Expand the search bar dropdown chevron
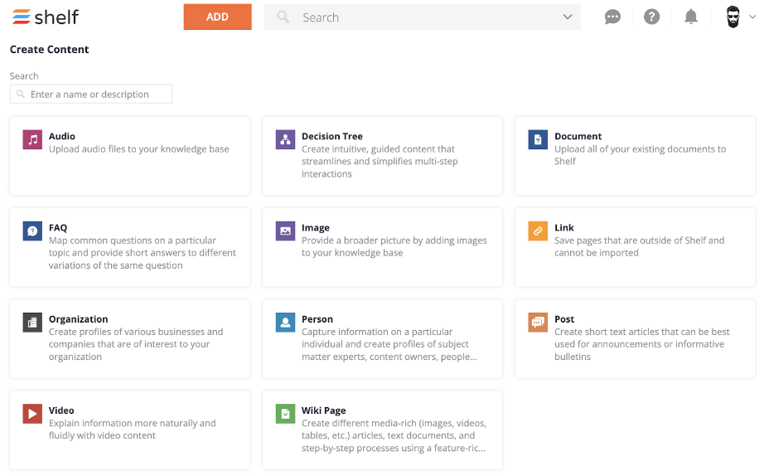Viewport: 764px width, 476px height. [x=567, y=17]
